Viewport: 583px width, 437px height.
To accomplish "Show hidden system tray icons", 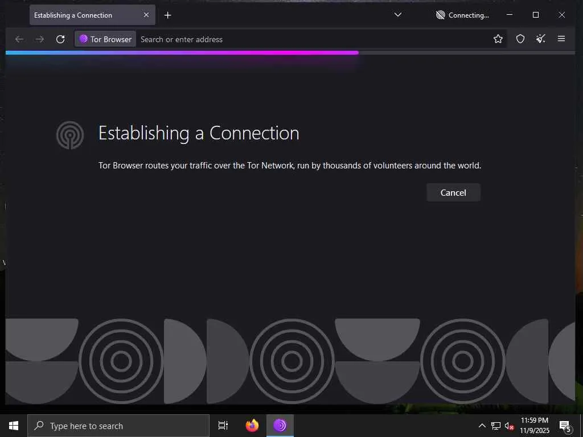I will tap(482, 426).
